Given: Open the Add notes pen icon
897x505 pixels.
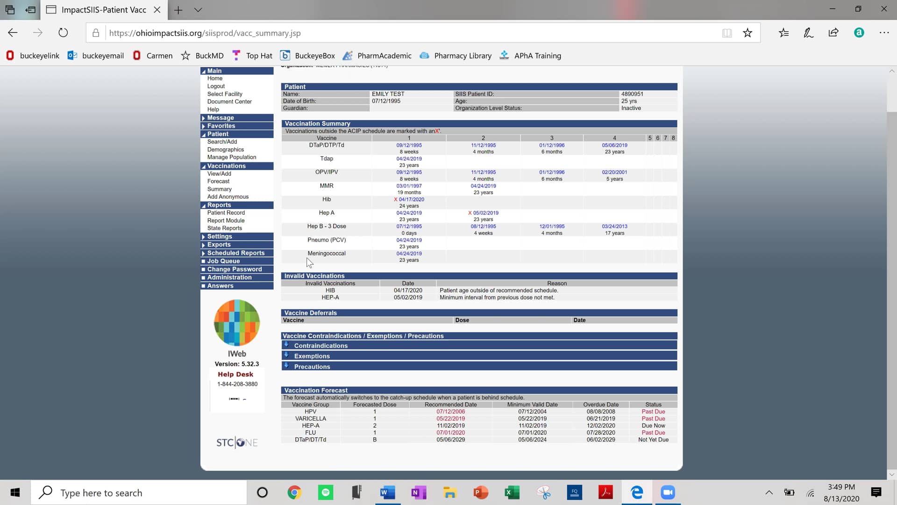Looking at the screenshot, I should 808,33.
